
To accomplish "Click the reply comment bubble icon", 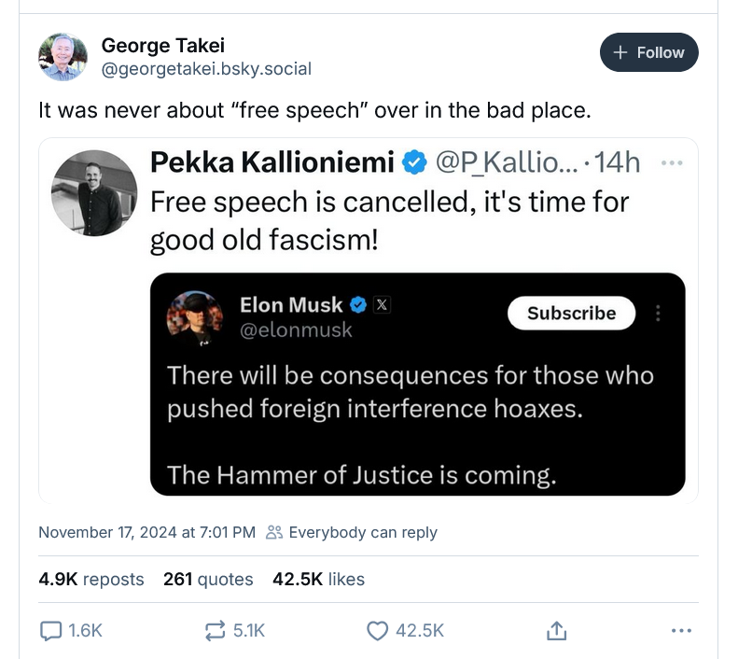I will point(51,631).
